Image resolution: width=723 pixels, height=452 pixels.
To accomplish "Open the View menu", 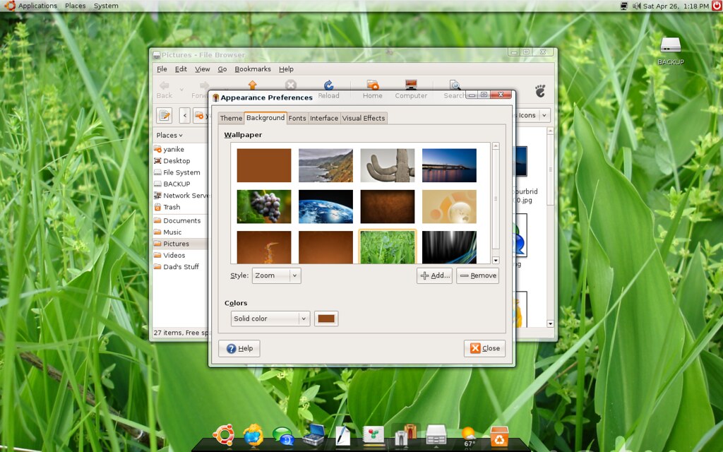I will coord(202,69).
